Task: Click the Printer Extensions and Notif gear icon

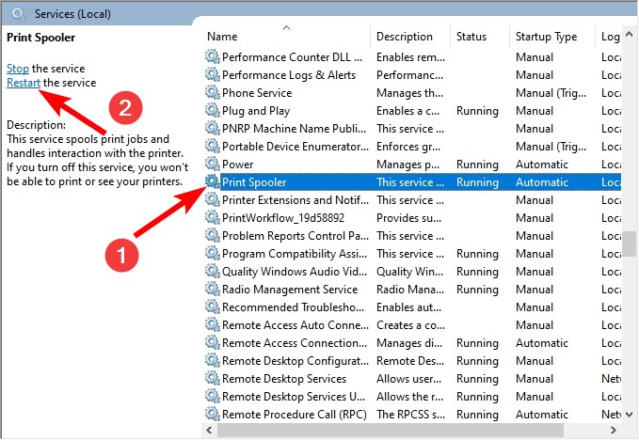Action: click(213, 199)
